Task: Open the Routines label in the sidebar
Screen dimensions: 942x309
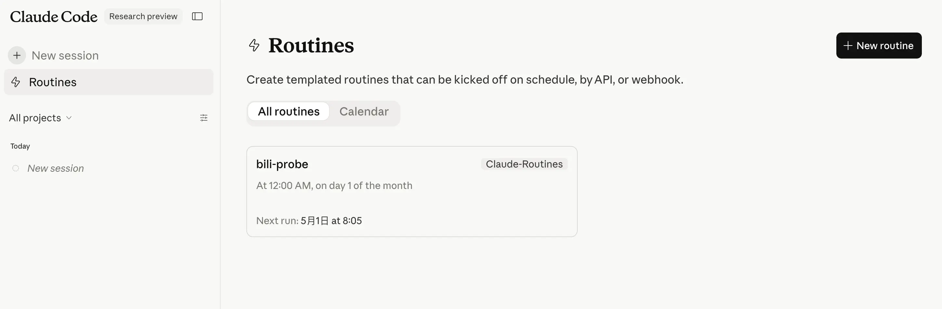Action: [x=53, y=82]
